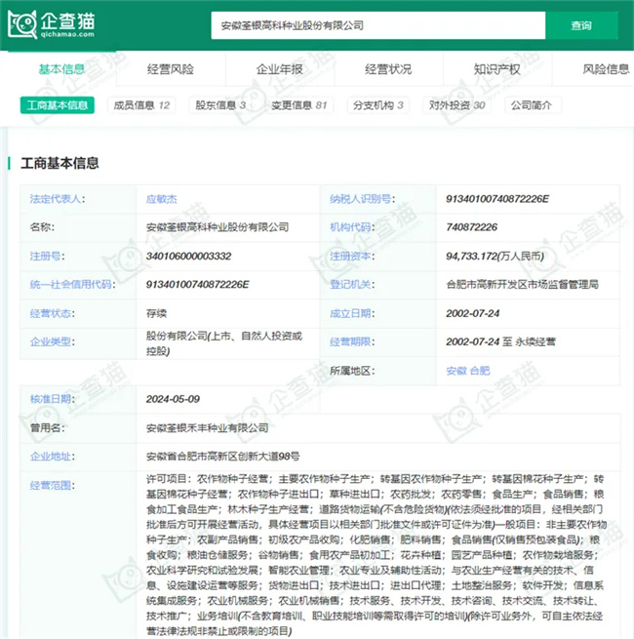The width and height of the screenshot is (634, 639).
Task: Click the unified social credit code value
Action: click(197, 285)
